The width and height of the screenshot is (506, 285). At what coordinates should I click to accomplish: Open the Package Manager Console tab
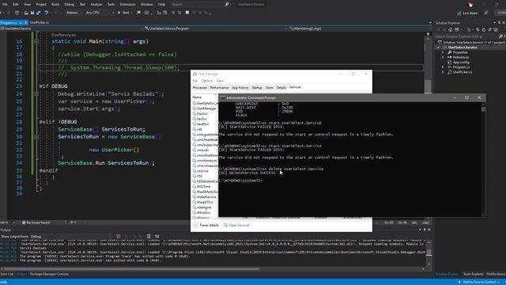tap(49, 274)
